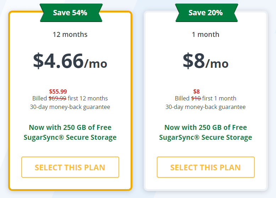Click 'first 1 month' billing text
This screenshot has width=276, height=198.
pos(219,98)
